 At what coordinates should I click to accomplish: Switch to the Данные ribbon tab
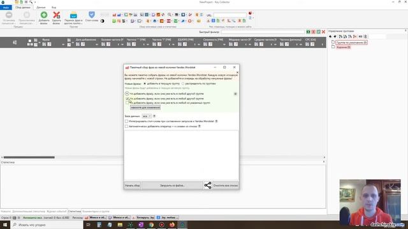(x=41, y=8)
